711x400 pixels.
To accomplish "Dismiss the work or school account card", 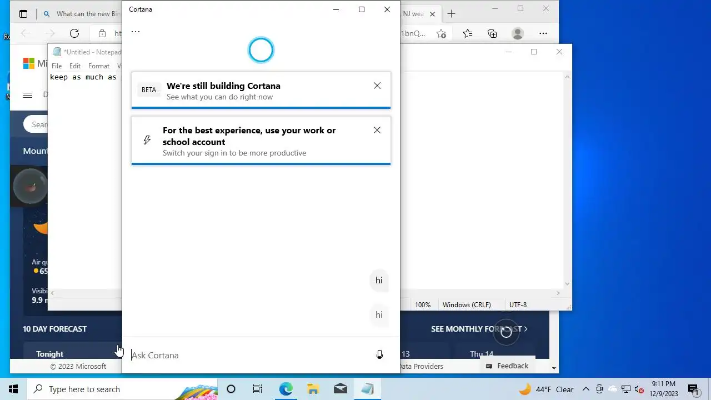I will 377,130.
